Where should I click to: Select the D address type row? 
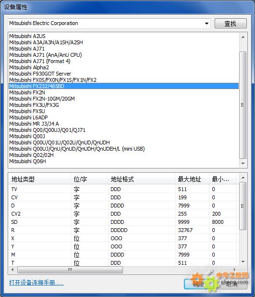[x=122, y=206]
